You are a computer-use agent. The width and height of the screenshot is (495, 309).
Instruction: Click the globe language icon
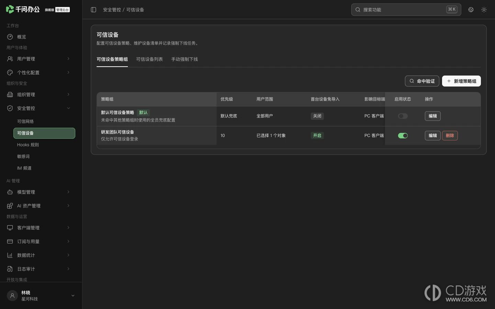click(x=471, y=10)
